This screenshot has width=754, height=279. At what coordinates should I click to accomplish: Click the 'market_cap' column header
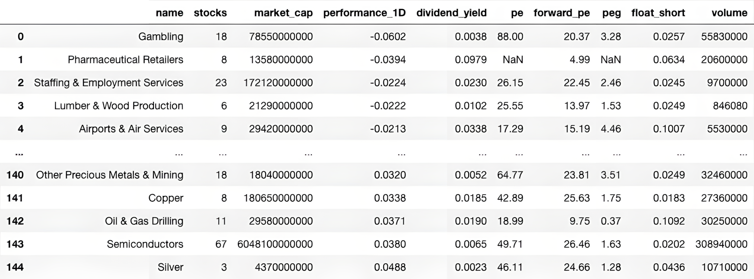(x=283, y=13)
